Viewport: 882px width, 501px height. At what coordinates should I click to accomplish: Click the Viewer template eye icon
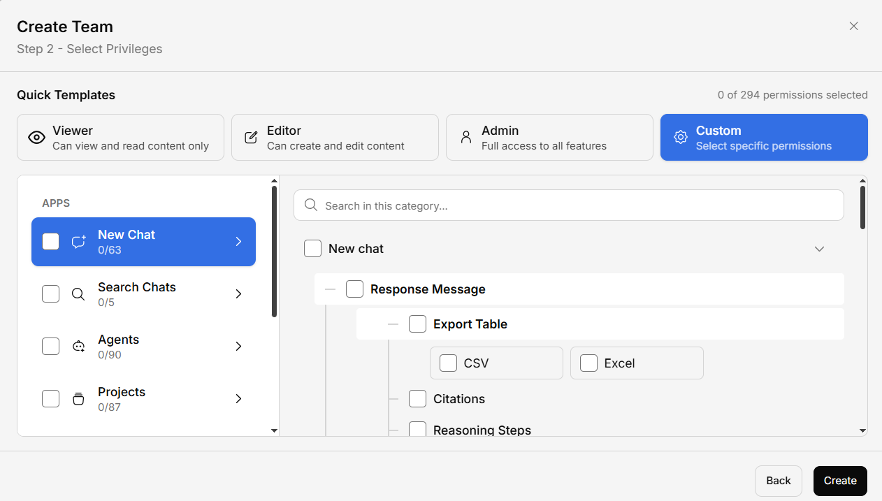(36, 138)
